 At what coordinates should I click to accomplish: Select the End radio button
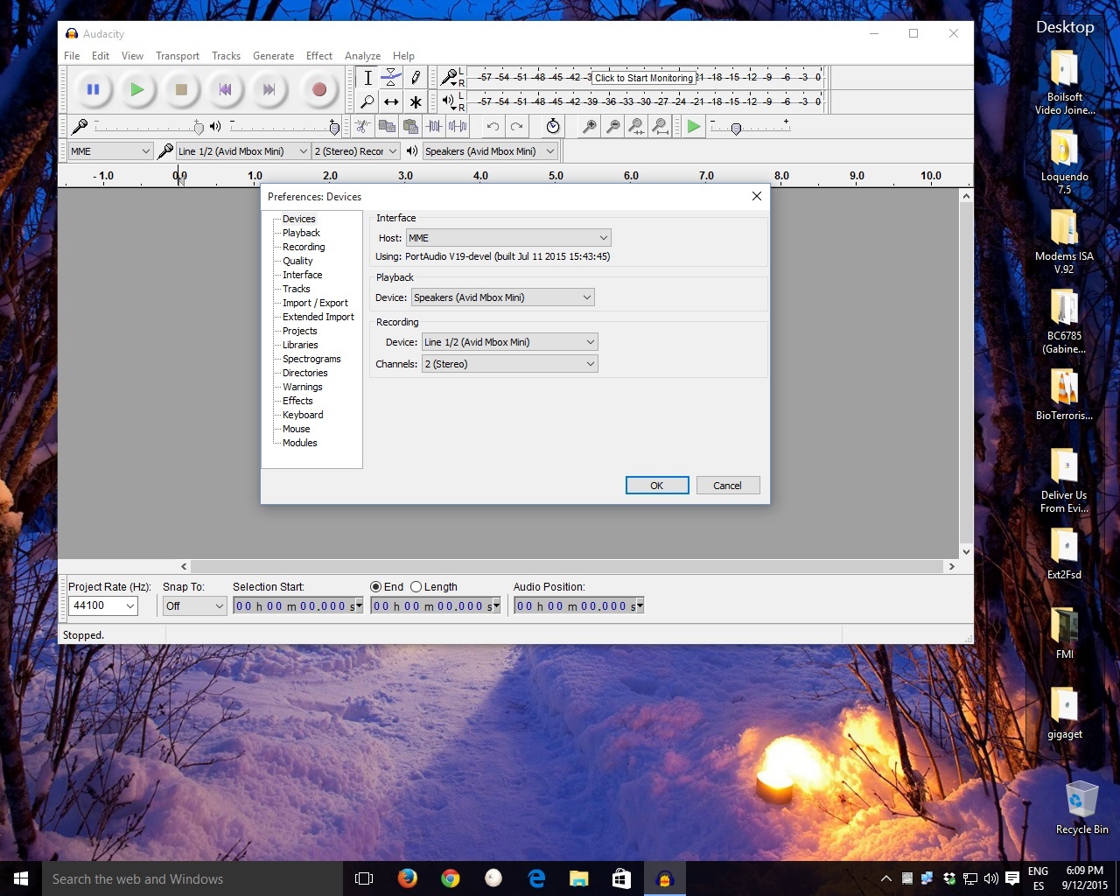[376, 586]
